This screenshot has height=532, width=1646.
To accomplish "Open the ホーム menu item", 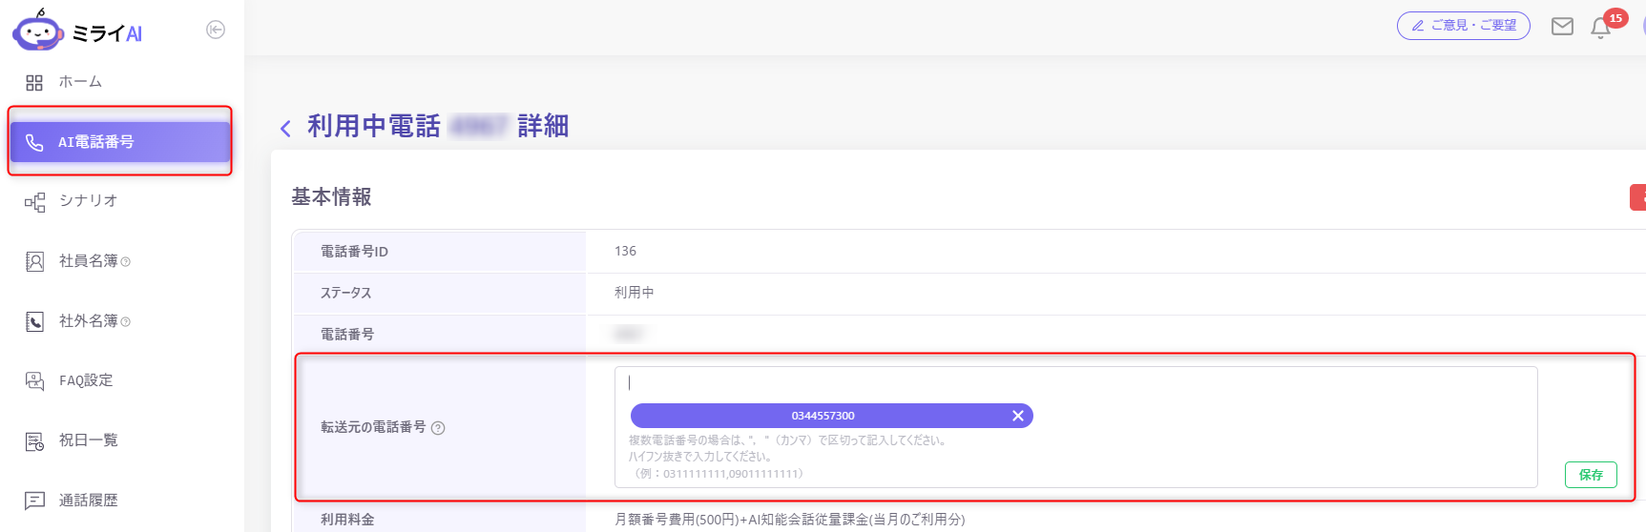I will [x=80, y=82].
